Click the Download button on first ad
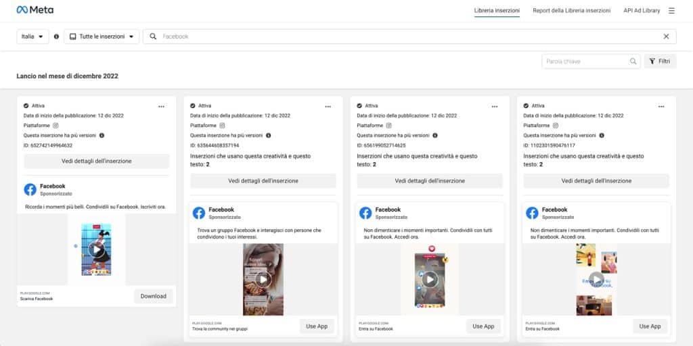This screenshot has width=693, height=346. point(154,296)
